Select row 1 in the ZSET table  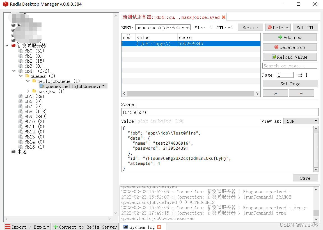pyautogui.click(x=191, y=44)
